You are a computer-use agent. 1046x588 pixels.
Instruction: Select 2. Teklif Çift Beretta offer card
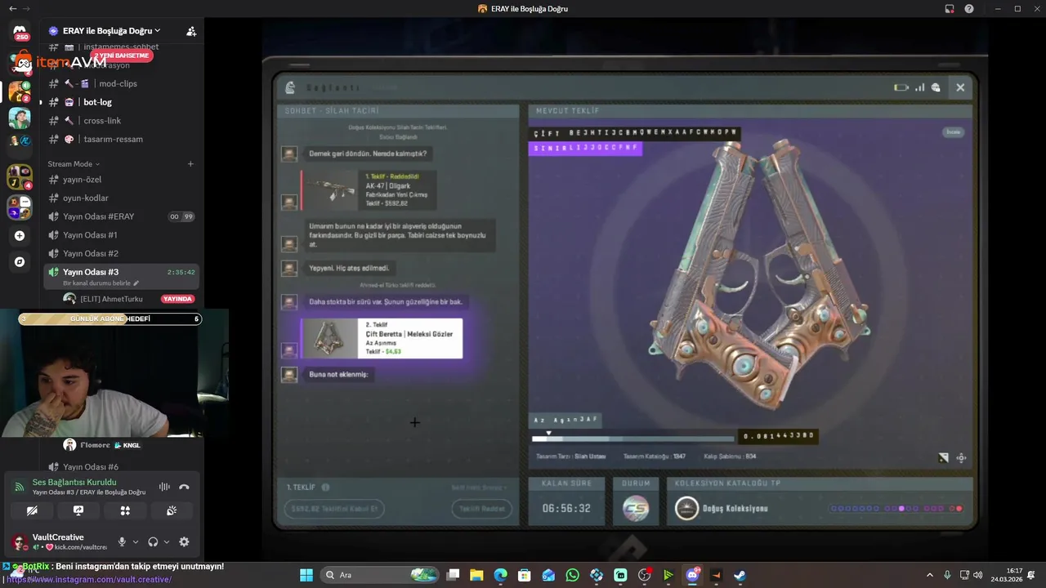(x=382, y=338)
